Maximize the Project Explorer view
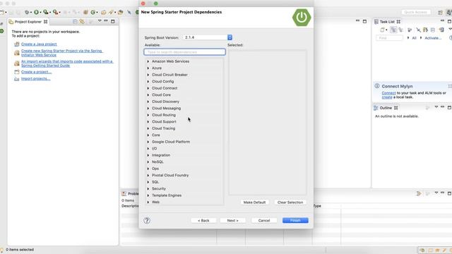This screenshot has width=452, height=254. (x=113, y=21)
